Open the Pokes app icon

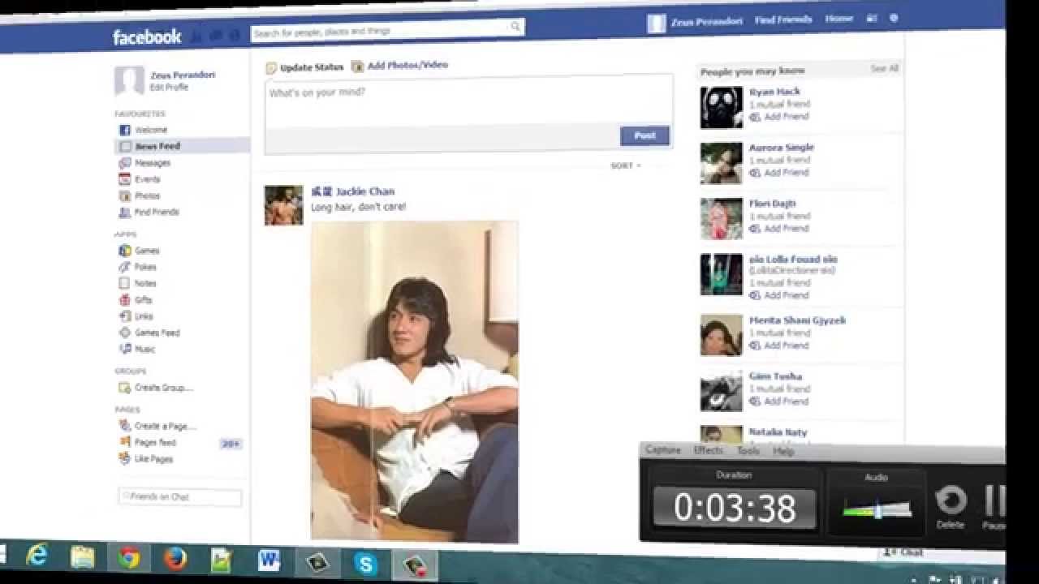(x=125, y=267)
